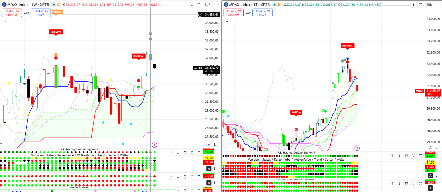Move daily Big Point pane down
442x192 pixels.
tap(399, 156)
